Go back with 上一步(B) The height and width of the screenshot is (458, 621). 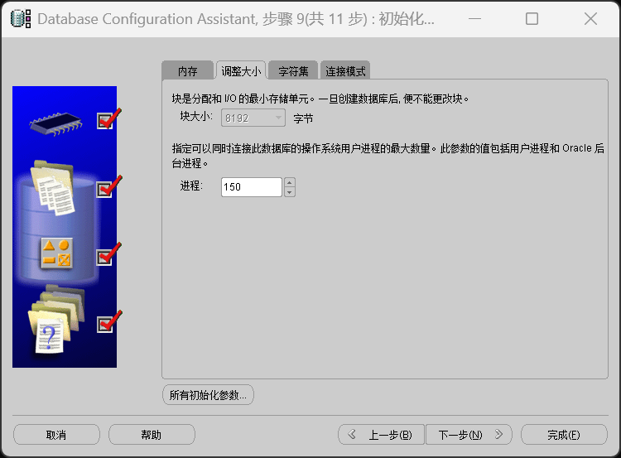tap(381, 435)
